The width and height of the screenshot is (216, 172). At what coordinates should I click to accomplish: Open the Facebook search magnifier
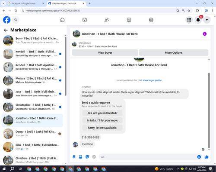click(x=16, y=20)
